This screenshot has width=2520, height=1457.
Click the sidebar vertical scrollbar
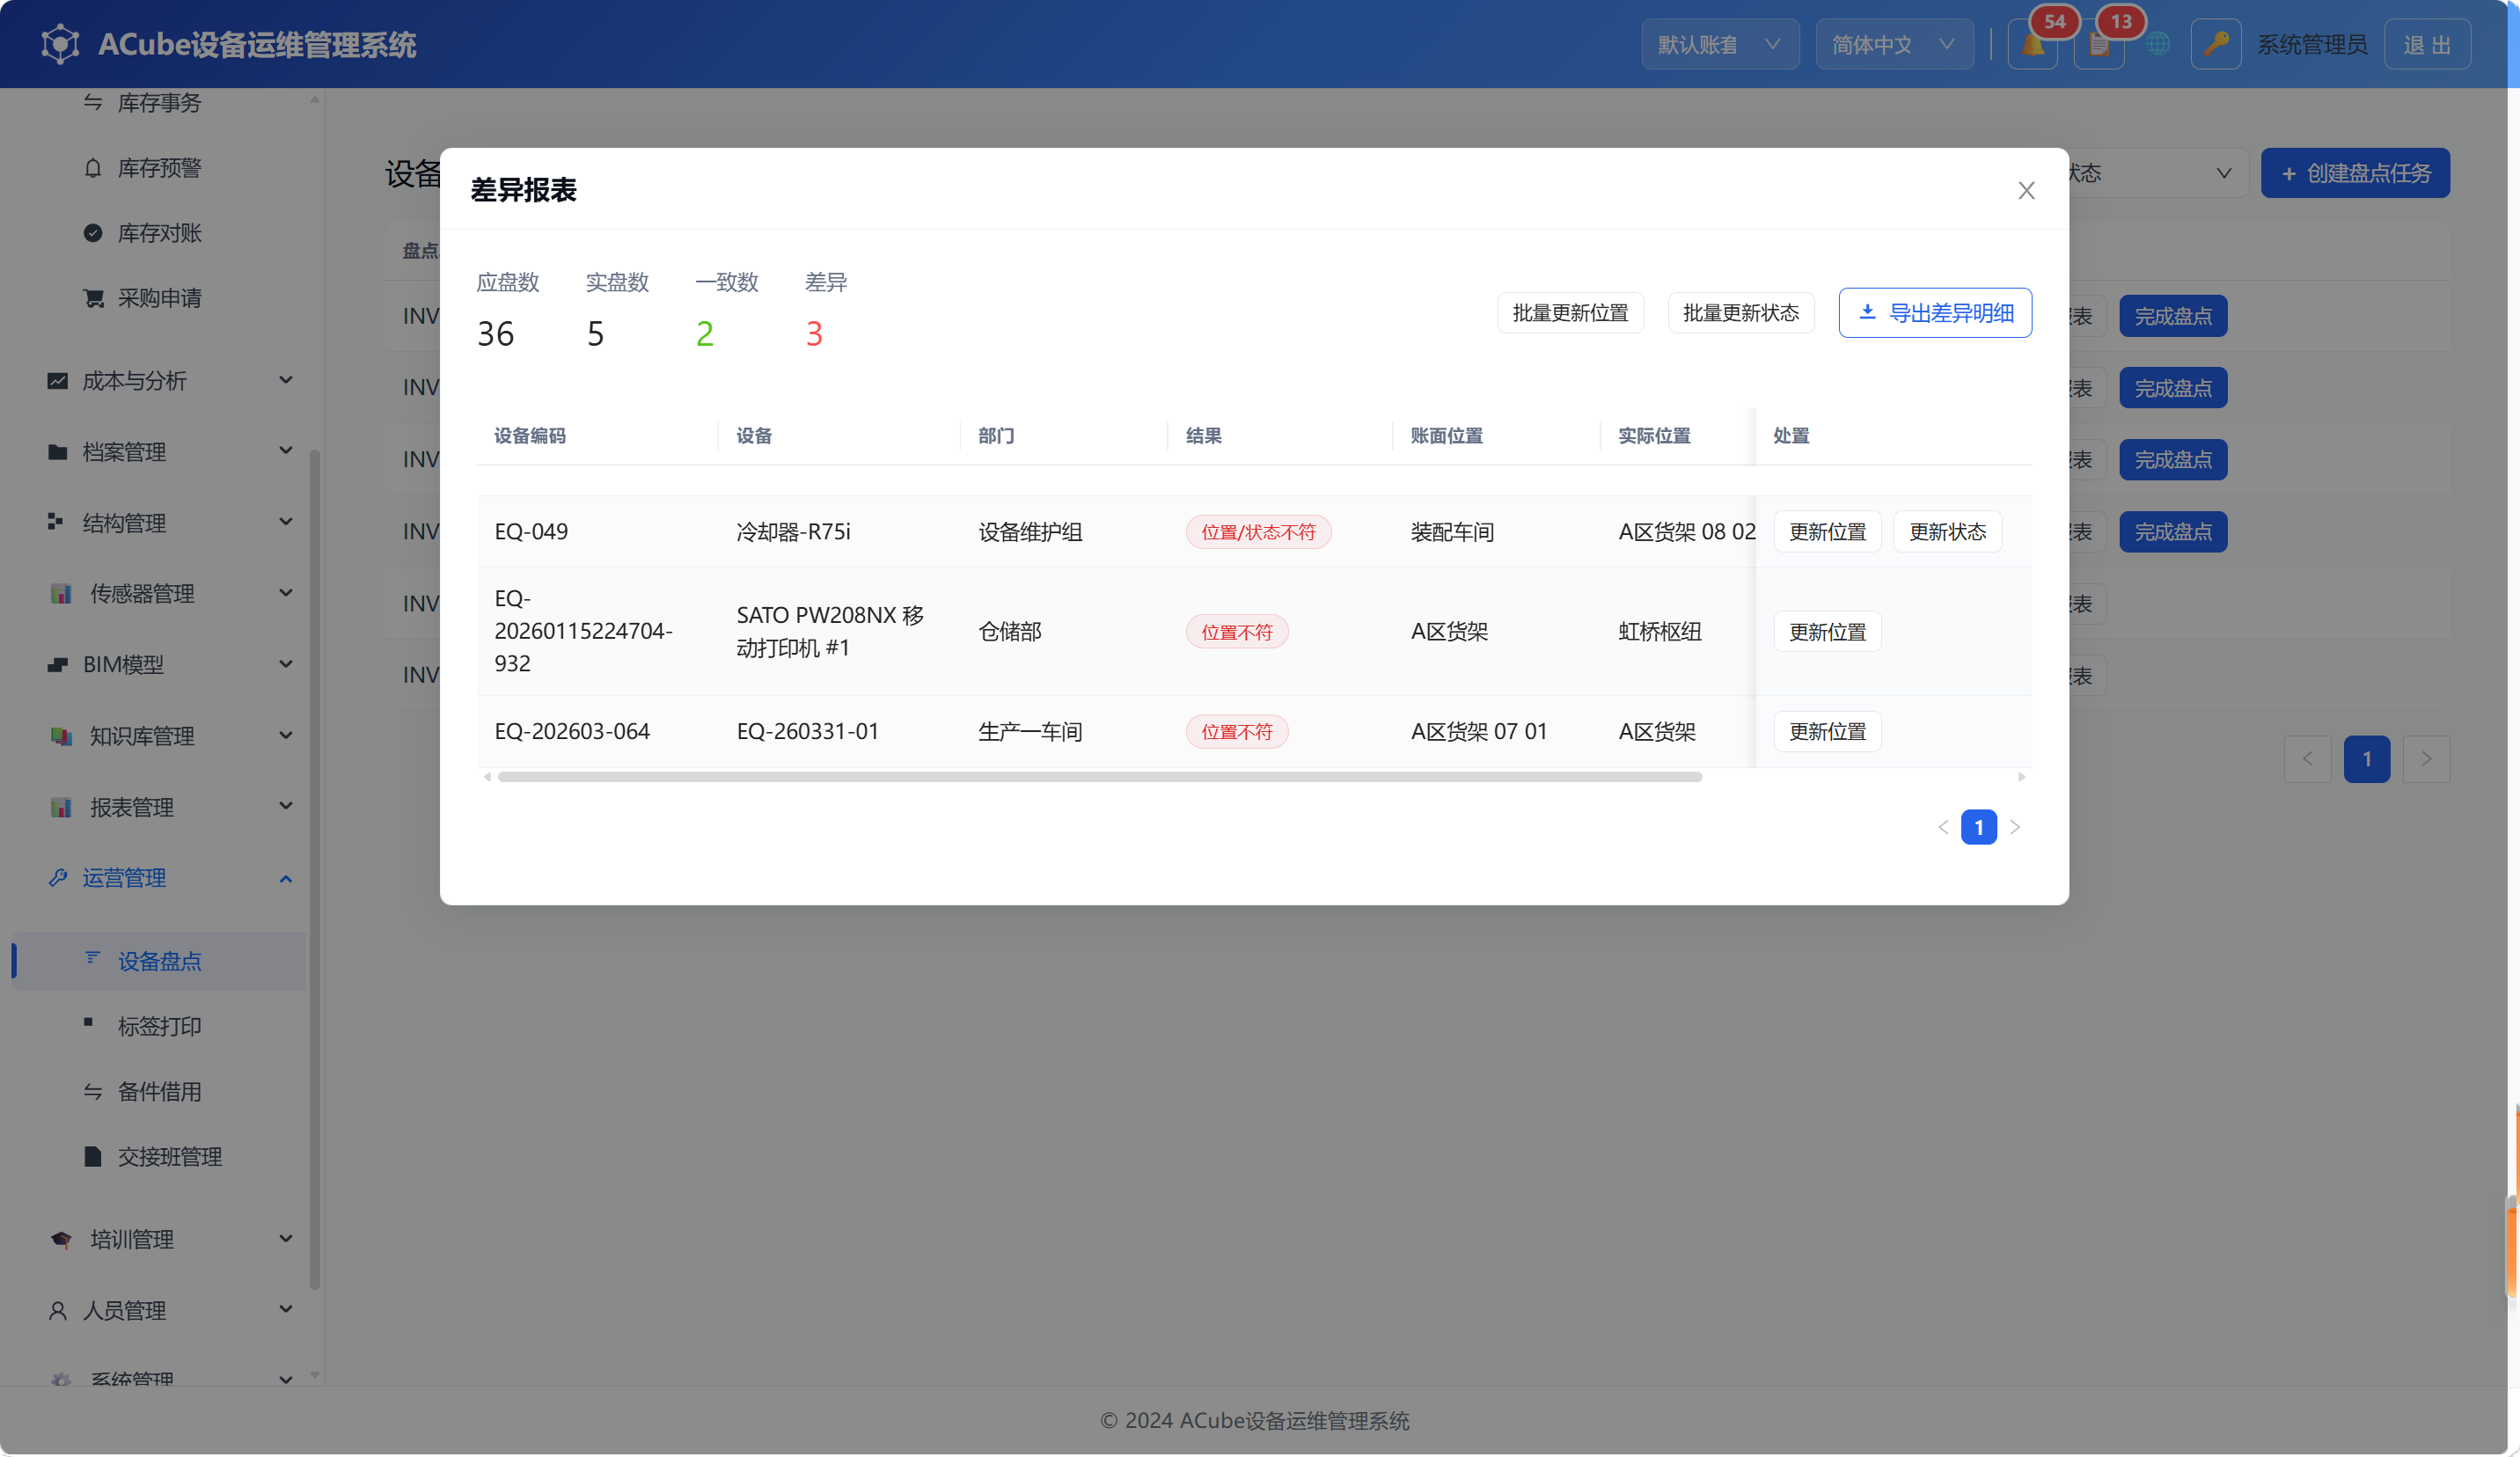(315, 870)
